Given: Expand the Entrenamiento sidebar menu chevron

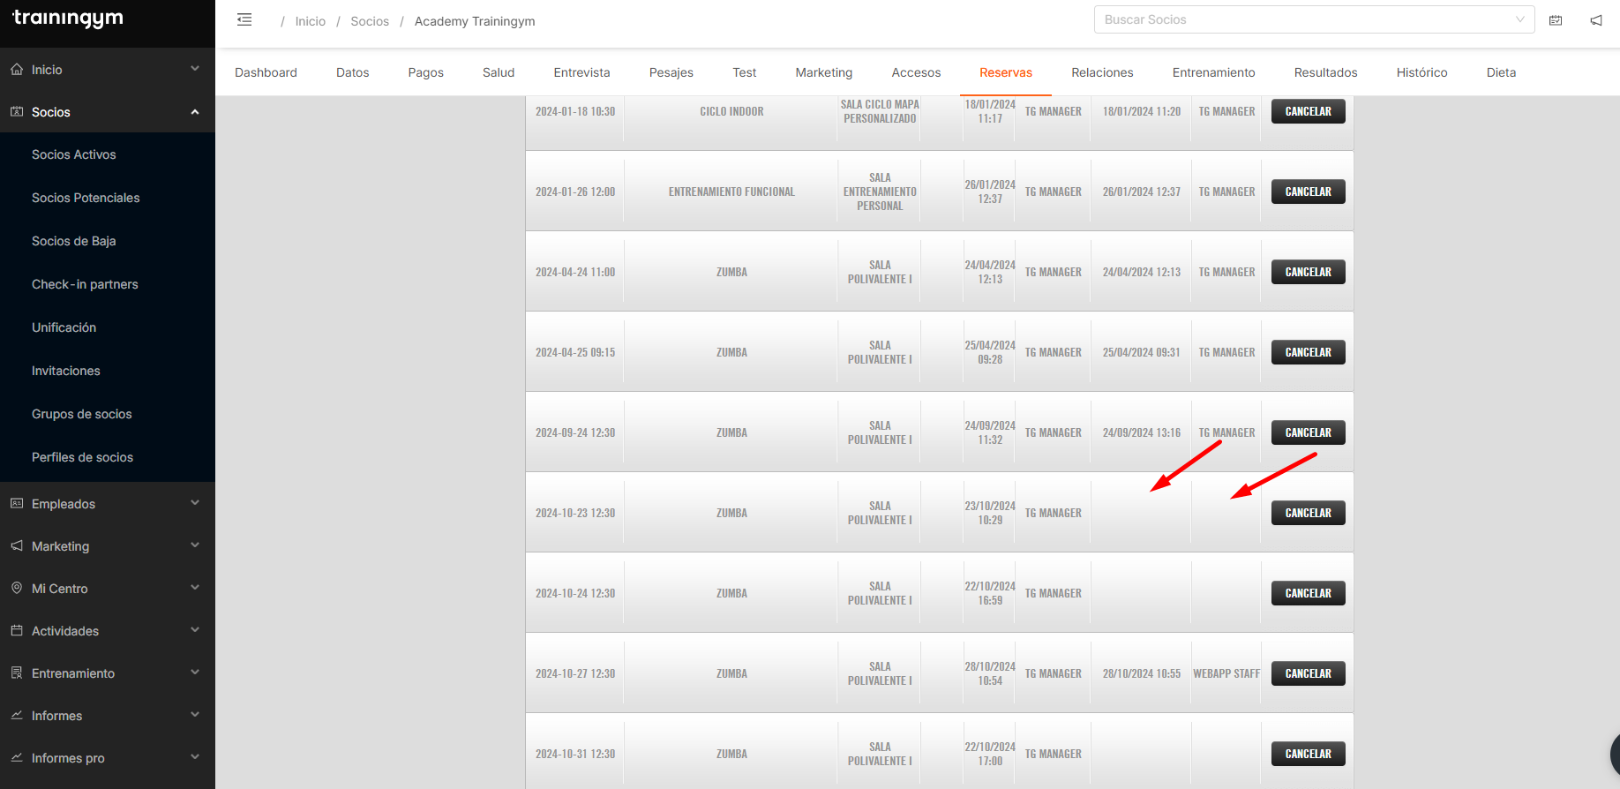Looking at the screenshot, I should click(x=195, y=673).
